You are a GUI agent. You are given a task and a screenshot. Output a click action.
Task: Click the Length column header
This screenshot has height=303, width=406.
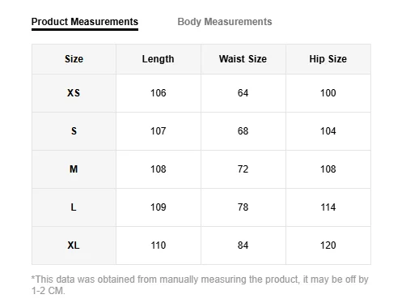[158, 59]
